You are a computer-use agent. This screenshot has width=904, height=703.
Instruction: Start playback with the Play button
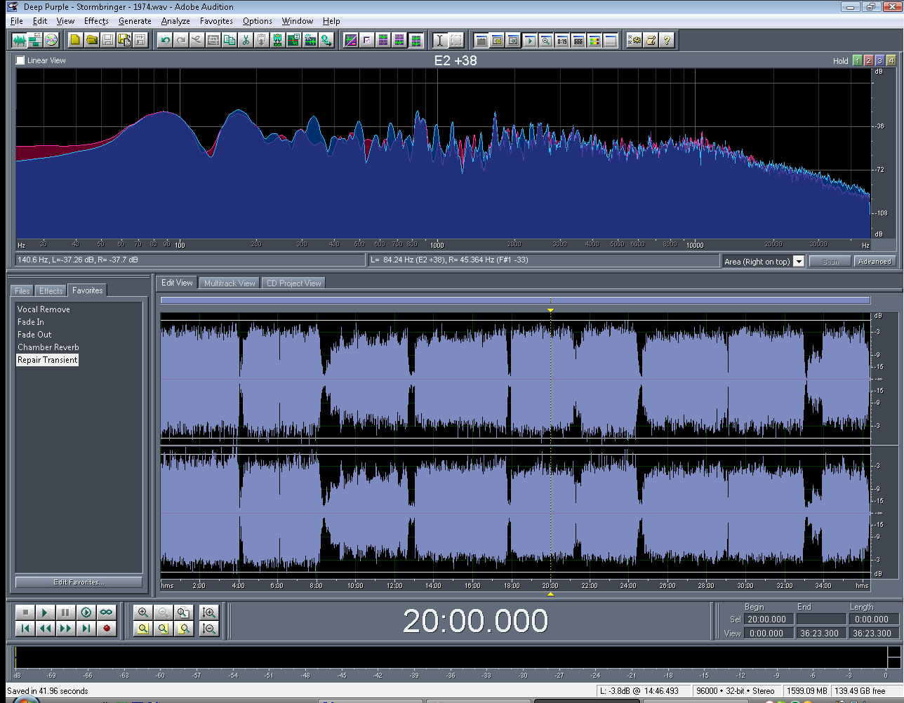coord(45,612)
